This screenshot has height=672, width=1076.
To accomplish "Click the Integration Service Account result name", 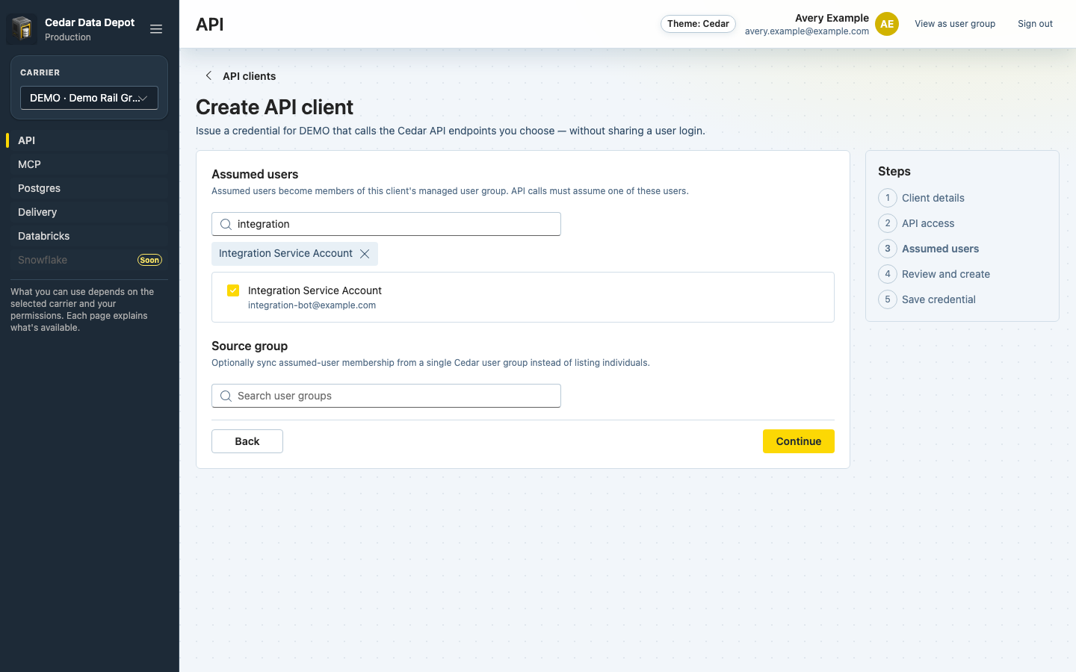I will [x=315, y=290].
